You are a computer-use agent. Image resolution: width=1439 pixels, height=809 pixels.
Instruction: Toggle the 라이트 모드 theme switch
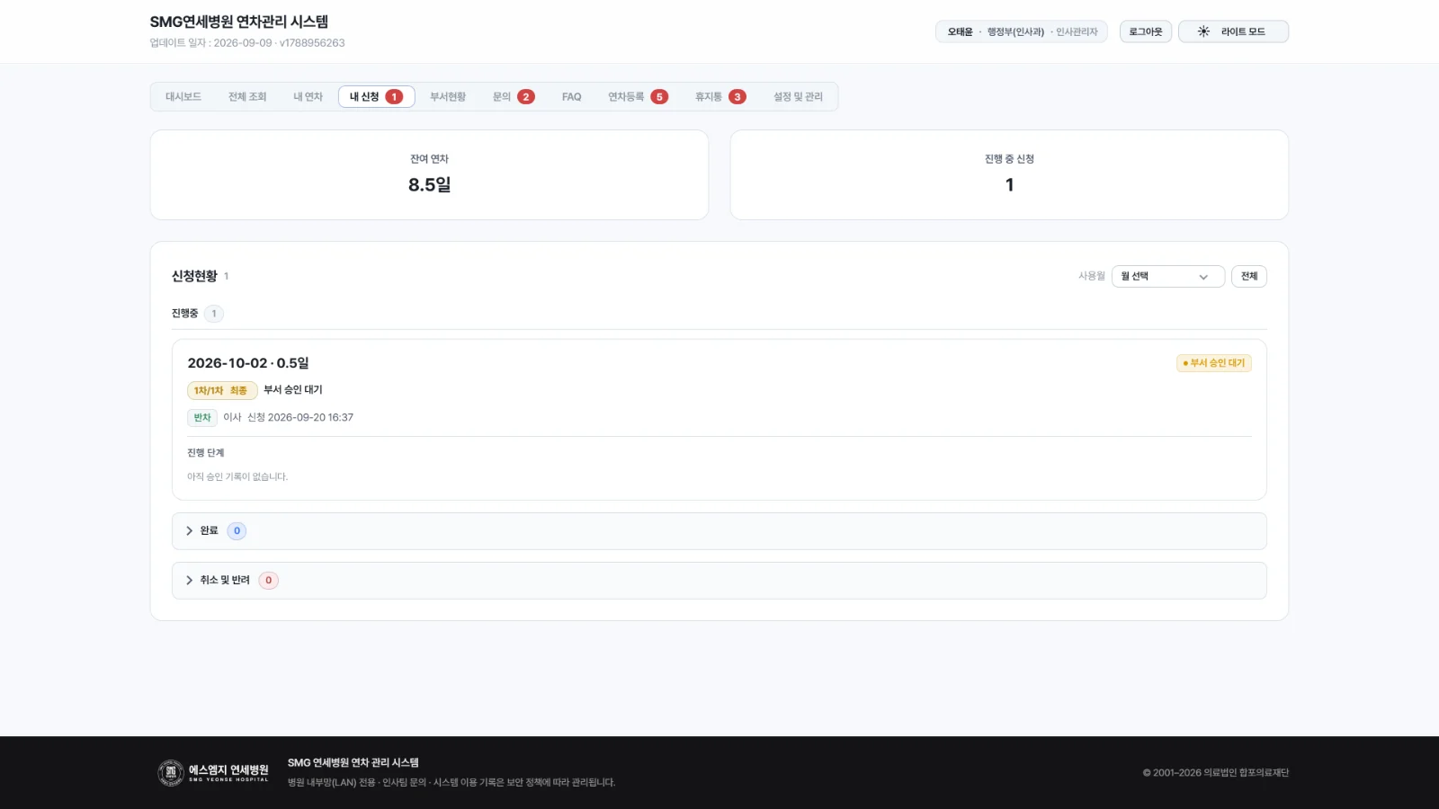coord(1233,31)
